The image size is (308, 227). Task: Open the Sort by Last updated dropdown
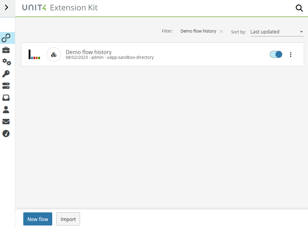[x=277, y=32]
